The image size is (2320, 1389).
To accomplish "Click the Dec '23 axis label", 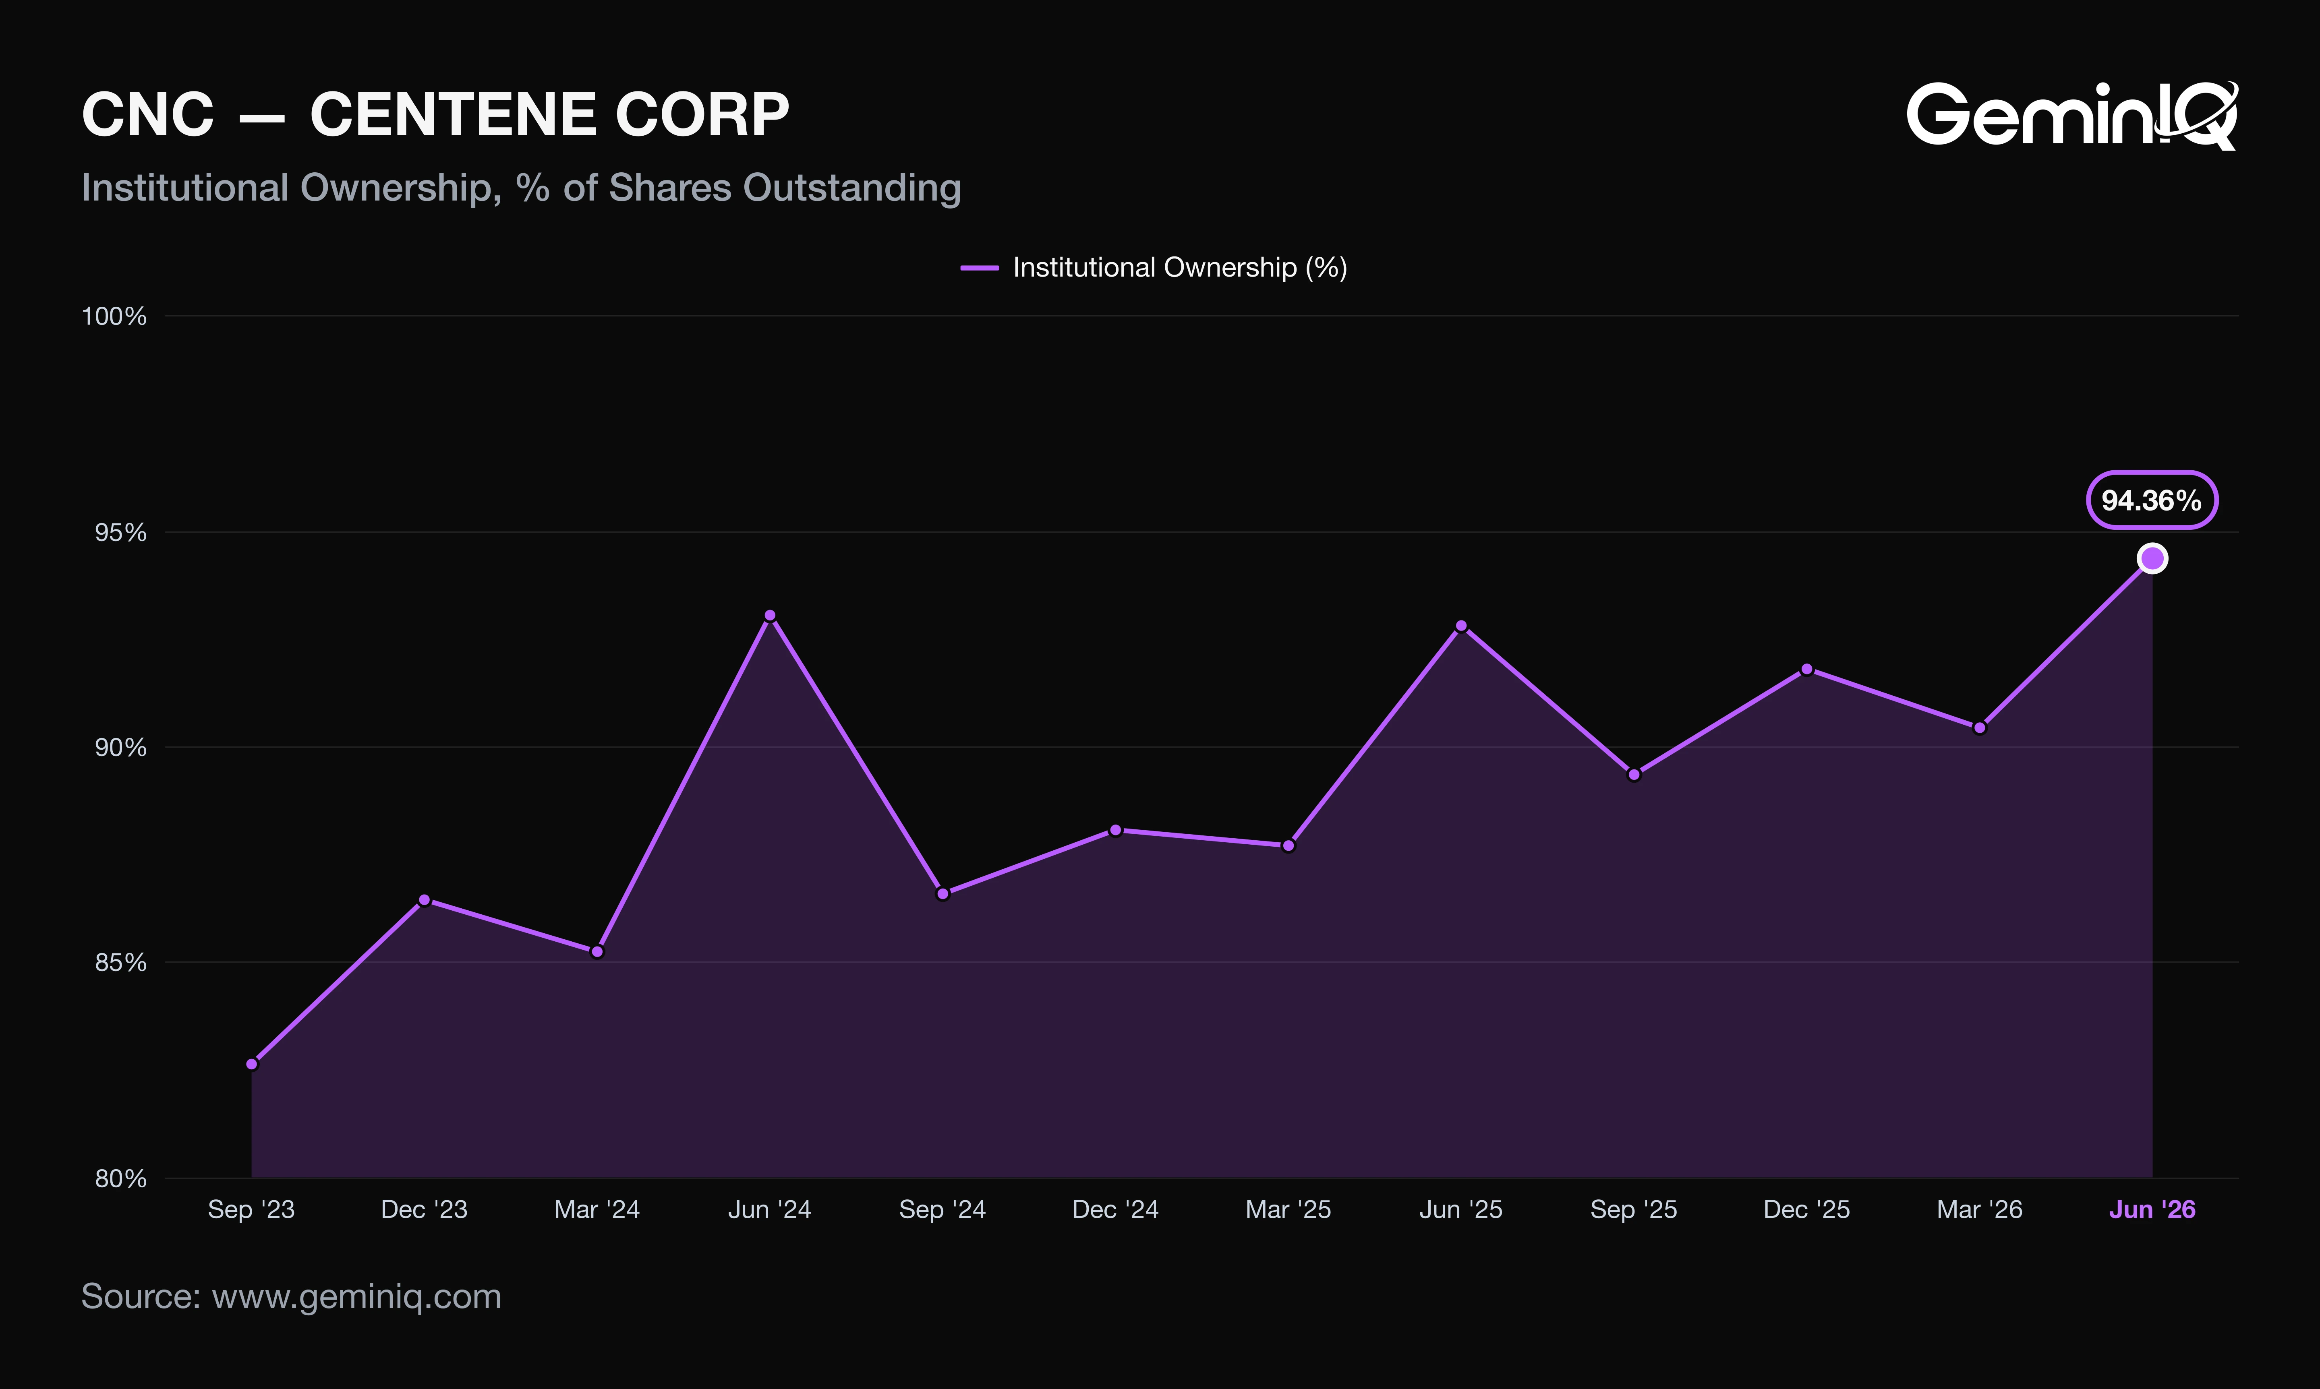I will (x=424, y=1210).
